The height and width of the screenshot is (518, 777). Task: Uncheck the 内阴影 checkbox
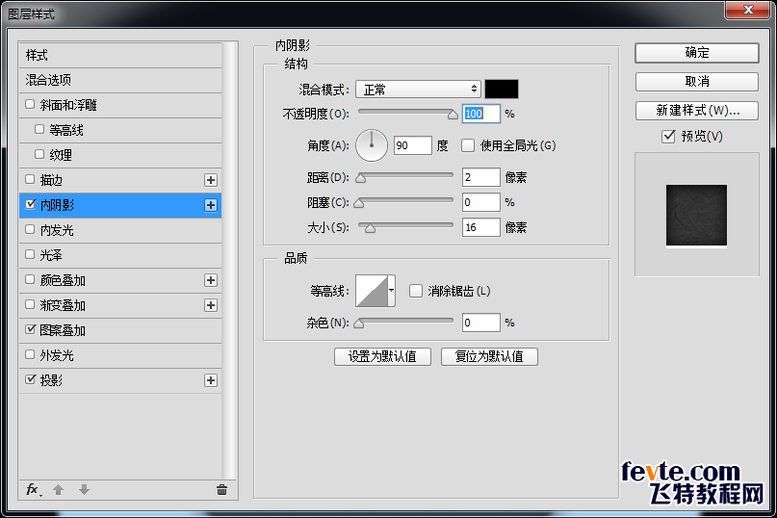click(30, 204)
